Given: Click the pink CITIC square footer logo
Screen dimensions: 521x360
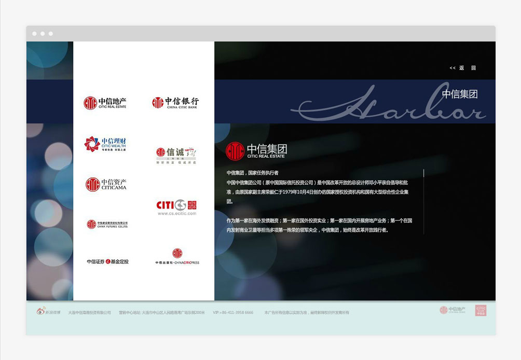Looking at the screenshot, I should point(481,310).
